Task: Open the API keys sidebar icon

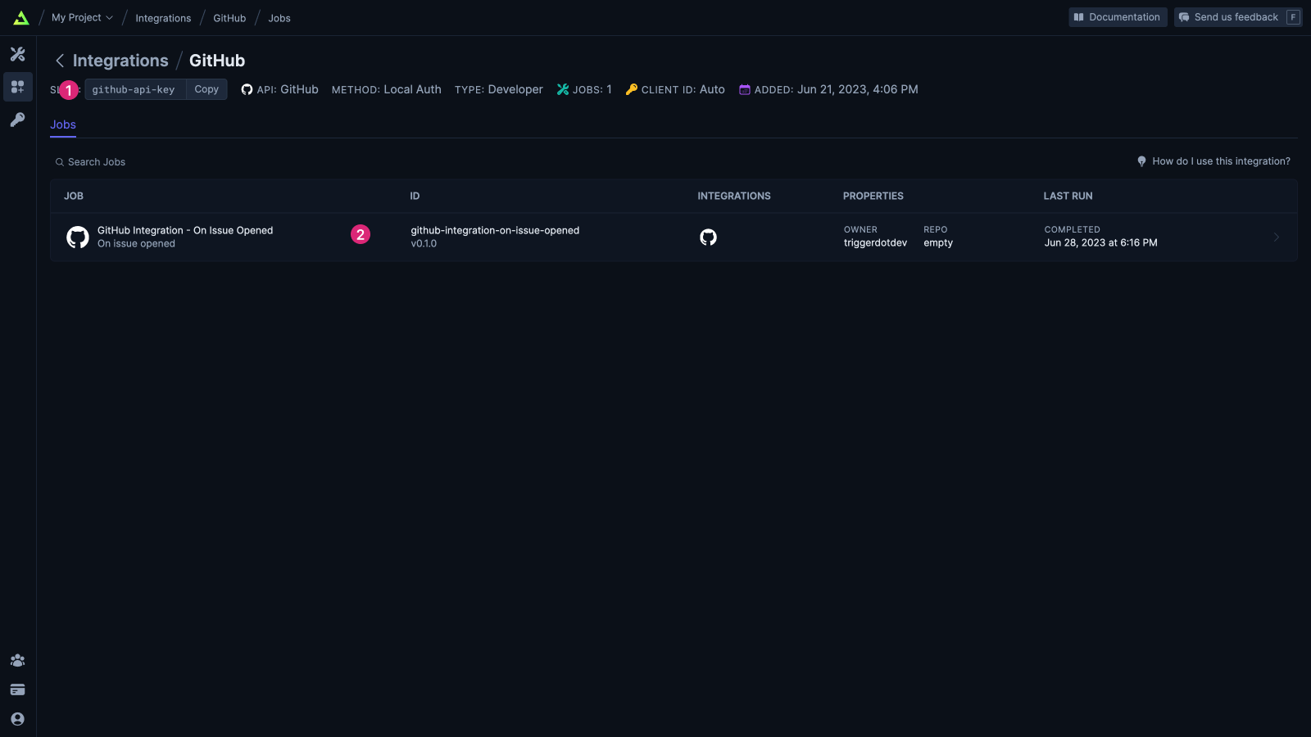Action: 17,120
